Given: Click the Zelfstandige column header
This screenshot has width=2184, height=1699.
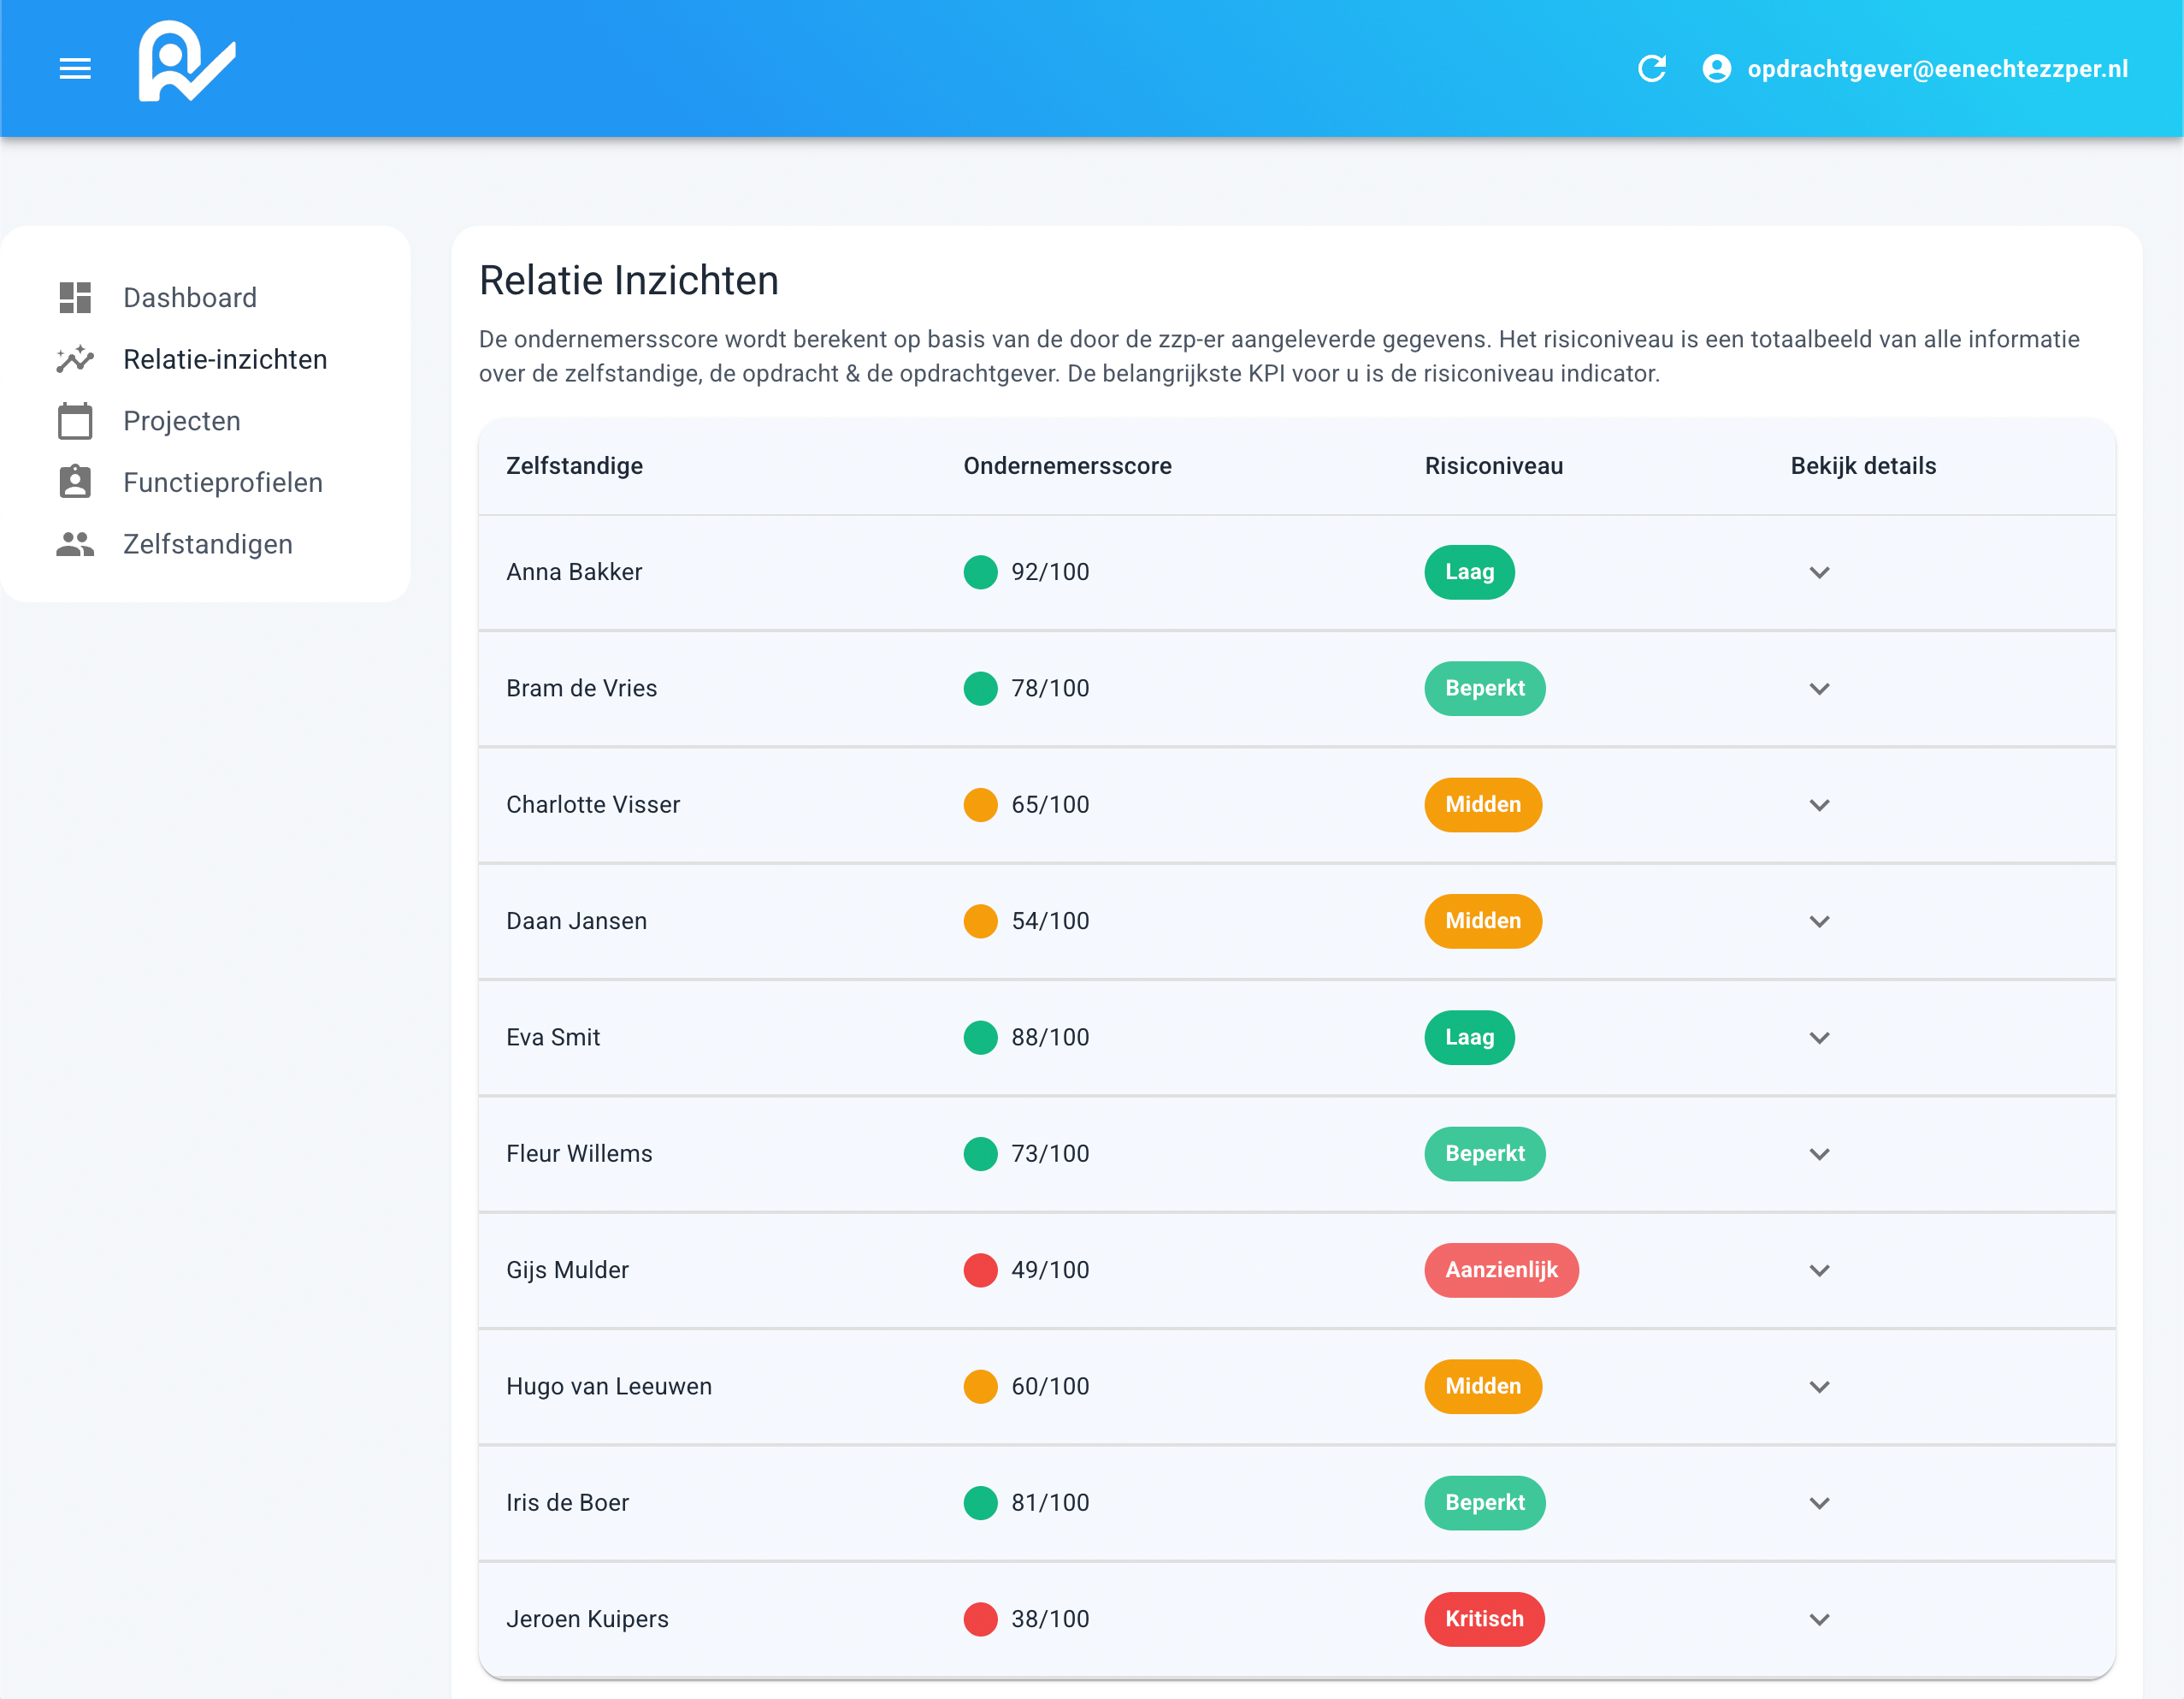Looking at the screenshot, I should pyautogui.click(x=574, y=466).
